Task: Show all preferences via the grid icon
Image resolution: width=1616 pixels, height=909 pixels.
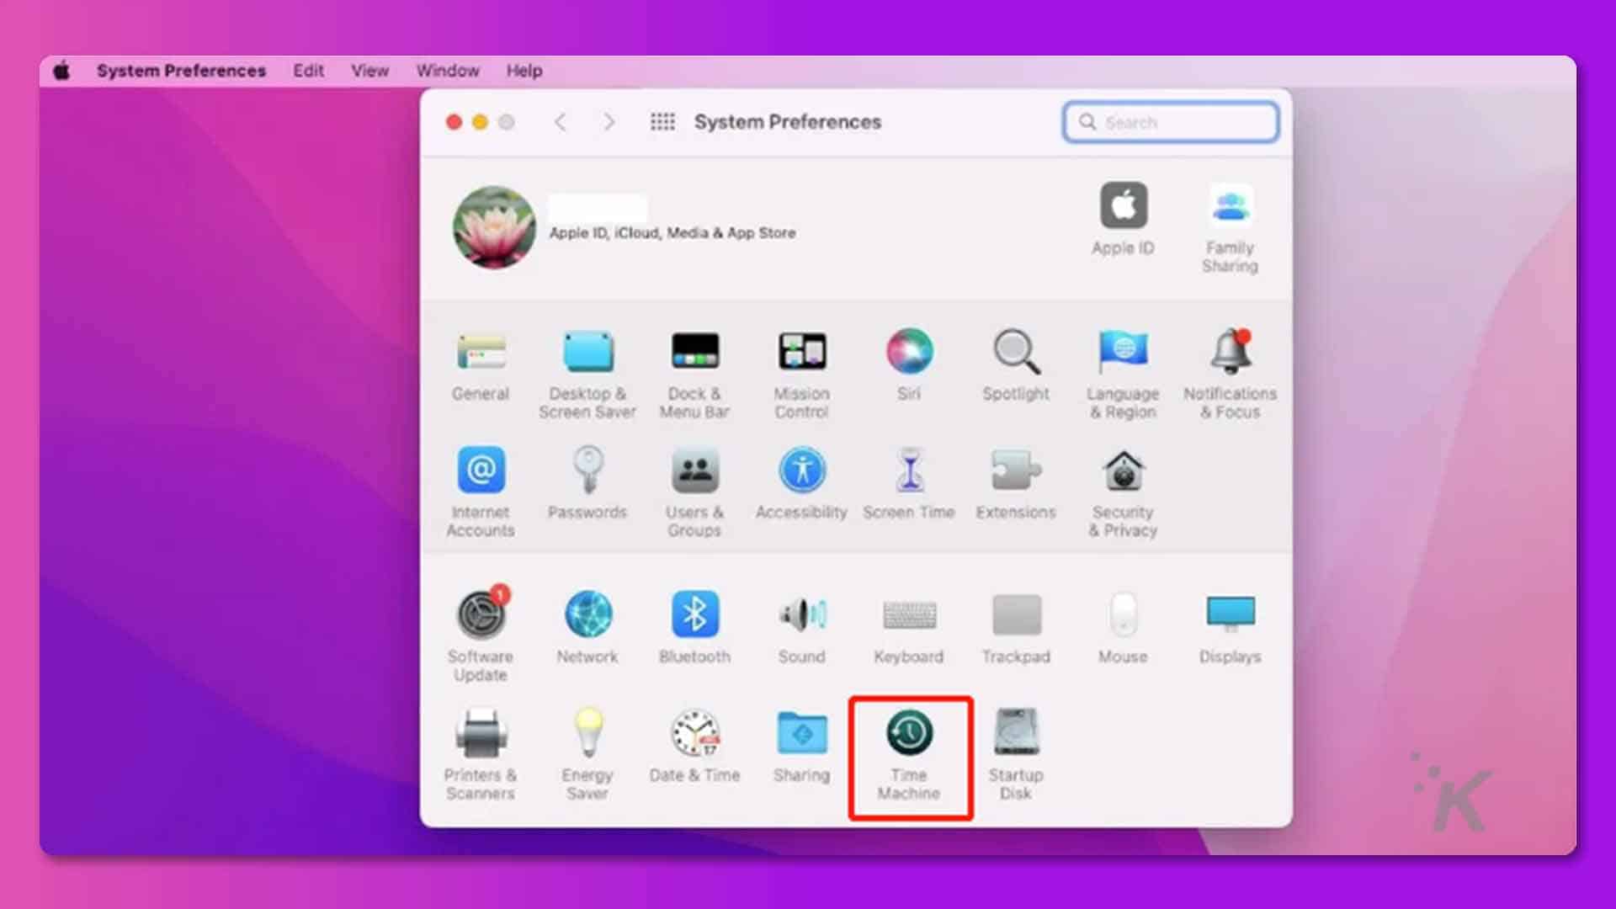Action: [664, 121]
